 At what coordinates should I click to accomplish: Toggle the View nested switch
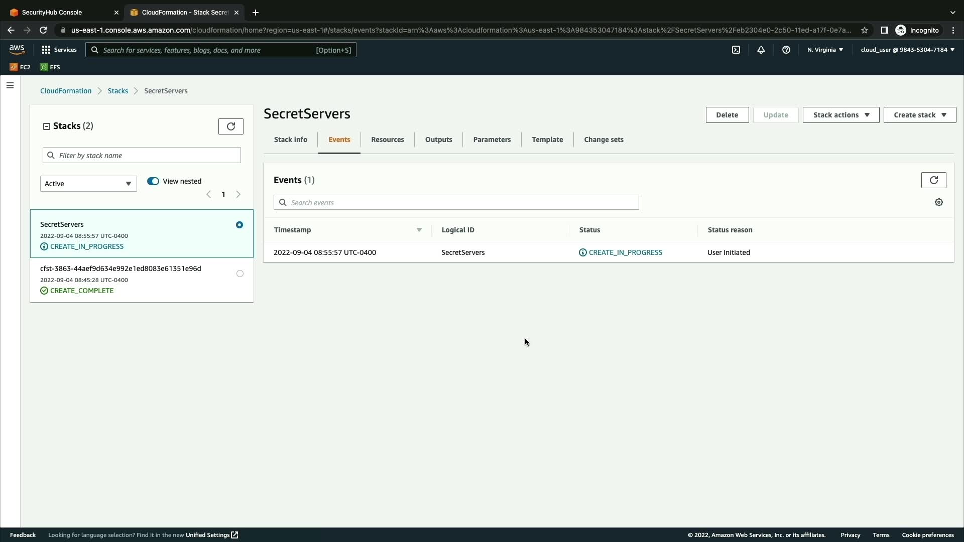[x=153, y=181]
